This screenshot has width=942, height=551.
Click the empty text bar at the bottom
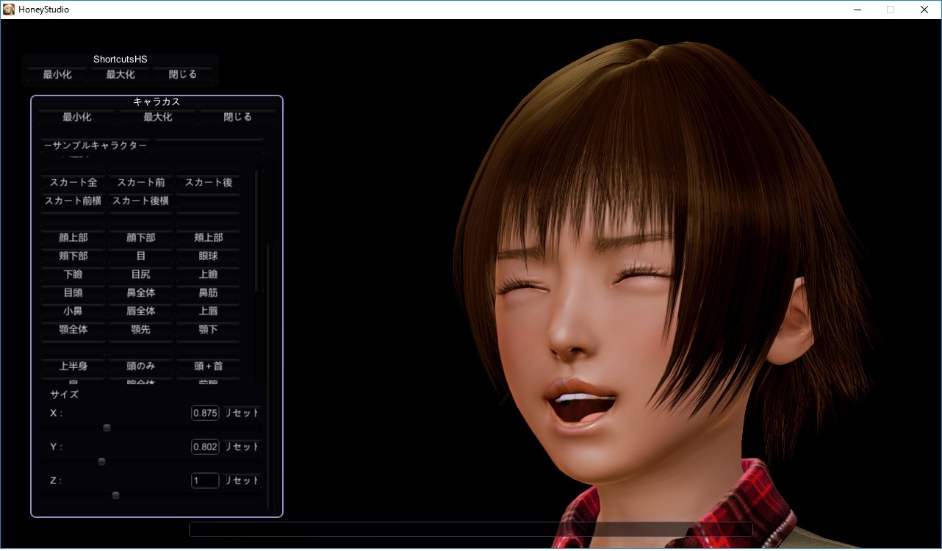(470, 529)
